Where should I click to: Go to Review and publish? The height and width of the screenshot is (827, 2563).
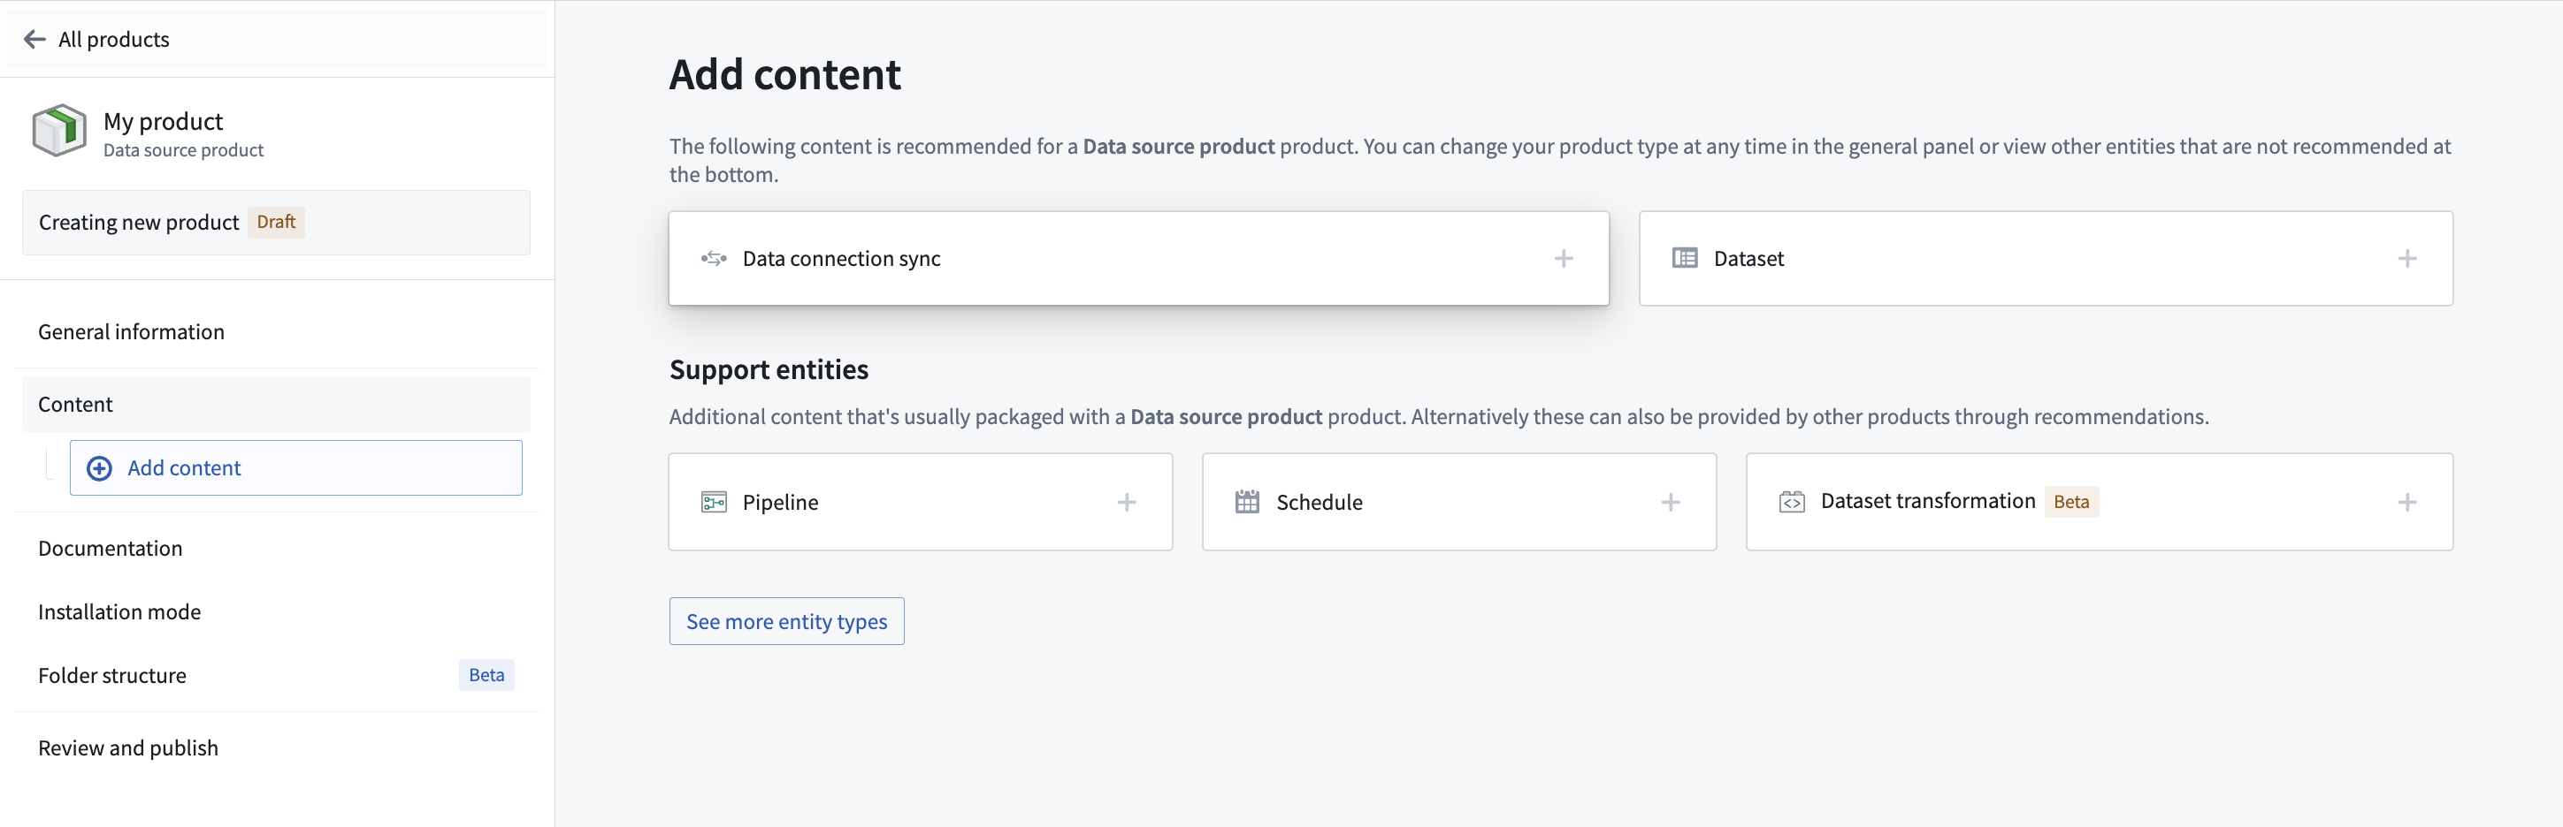coord(276,748)
